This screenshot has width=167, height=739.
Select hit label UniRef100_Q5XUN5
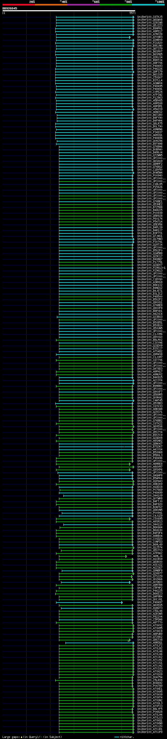[x=150, y=328]
